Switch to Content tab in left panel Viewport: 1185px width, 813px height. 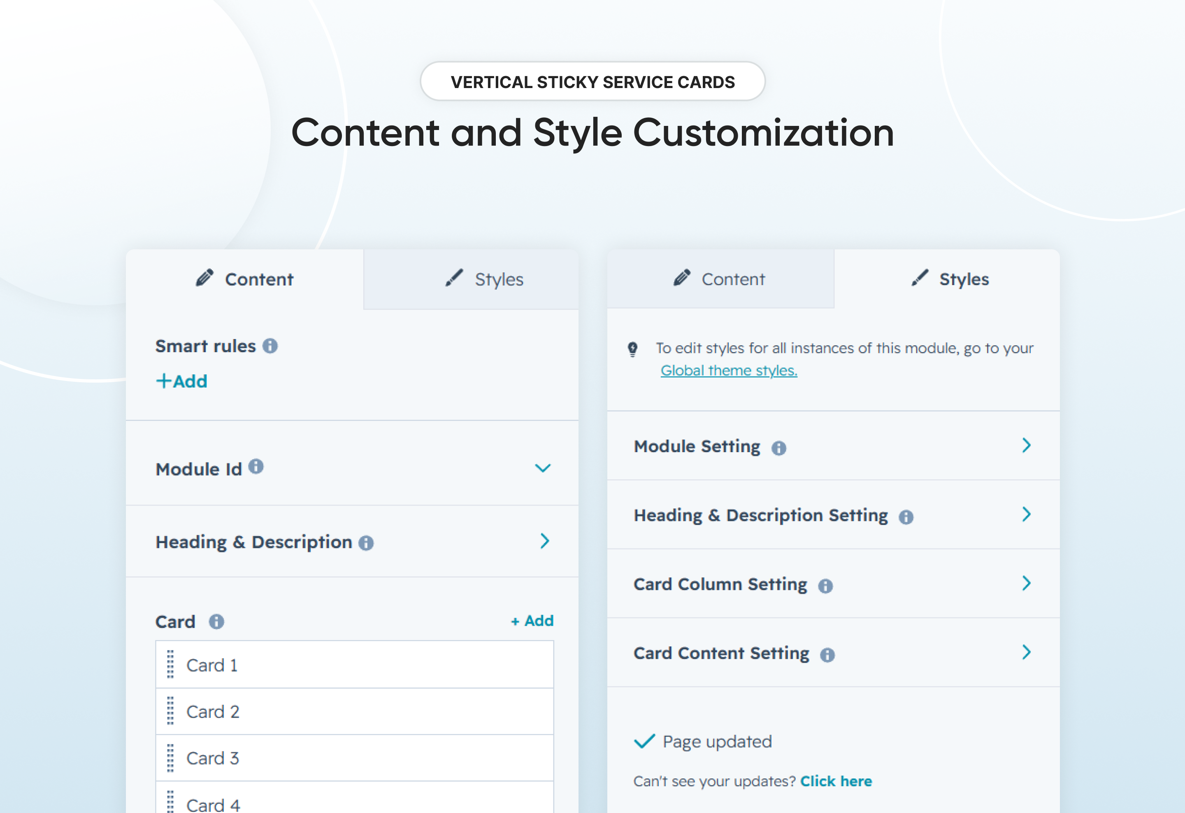tap(245, 279)
